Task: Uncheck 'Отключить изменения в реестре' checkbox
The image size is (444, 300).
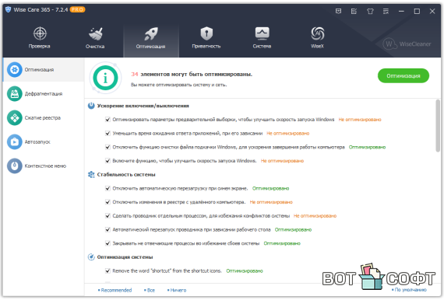Action: point(107,202)
